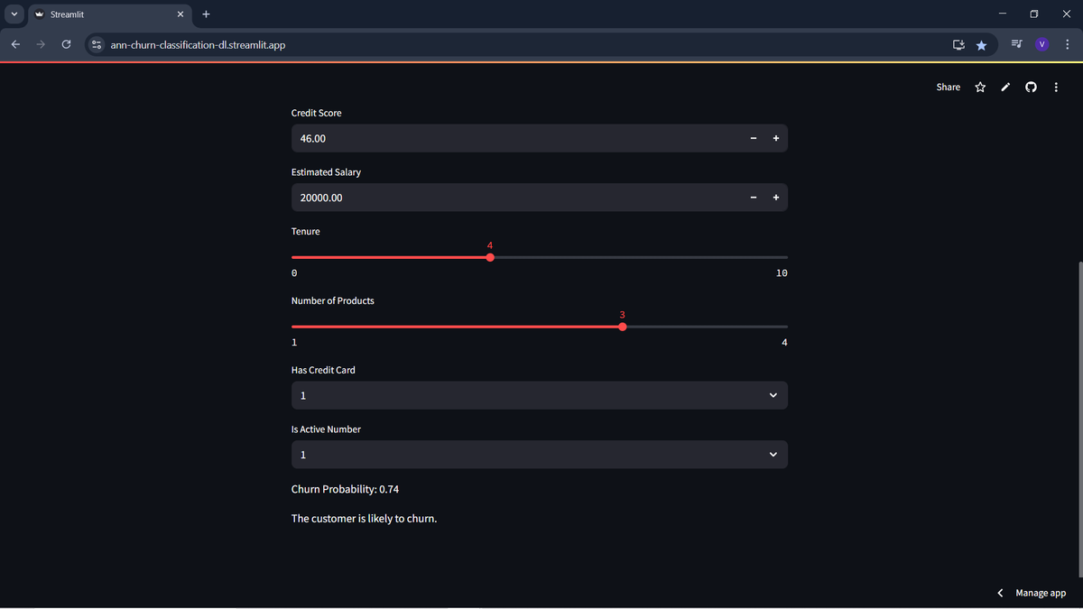Open the Chrome profile avatar
The image size is (1083, 609).
[1042, 44]
